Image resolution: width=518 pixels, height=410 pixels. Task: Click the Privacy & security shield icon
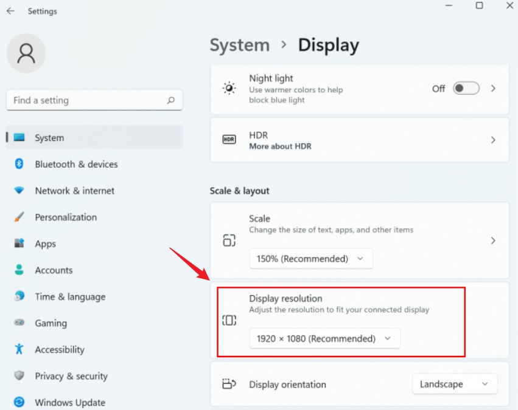[19, 375]
